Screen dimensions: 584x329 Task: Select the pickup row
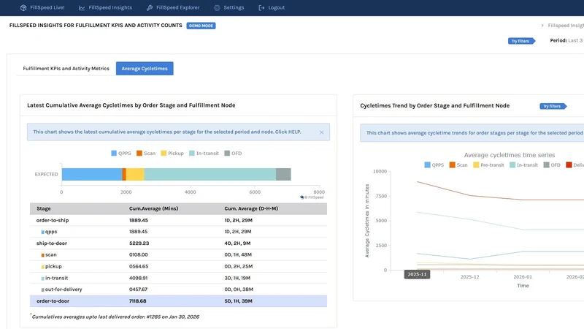coord(178,266)
